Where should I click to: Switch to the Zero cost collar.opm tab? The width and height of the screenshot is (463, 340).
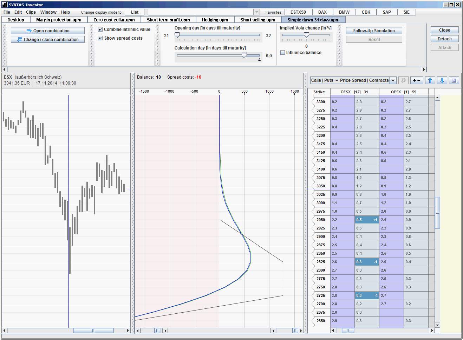point(114,20)
